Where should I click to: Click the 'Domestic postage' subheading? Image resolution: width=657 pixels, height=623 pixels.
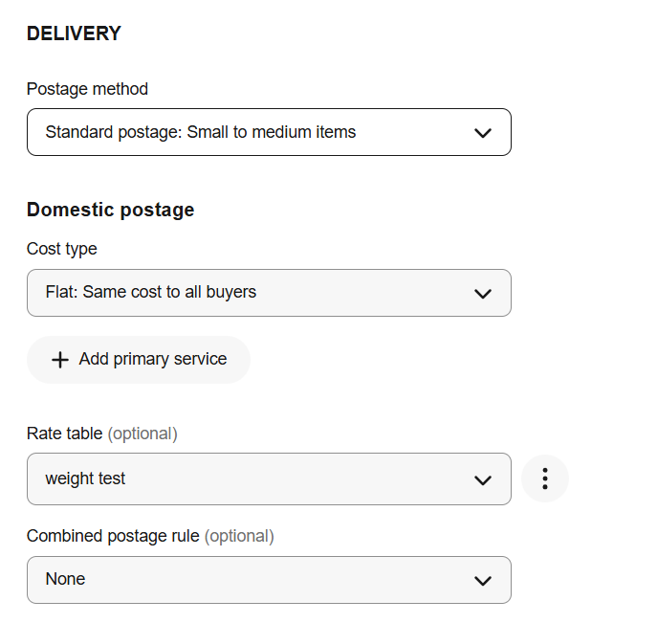click(110, 210)
